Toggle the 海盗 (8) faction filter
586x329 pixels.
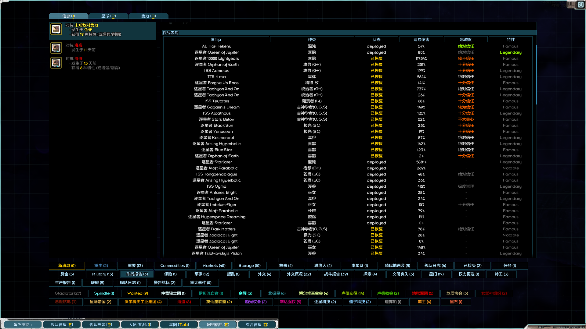(184, 302)
